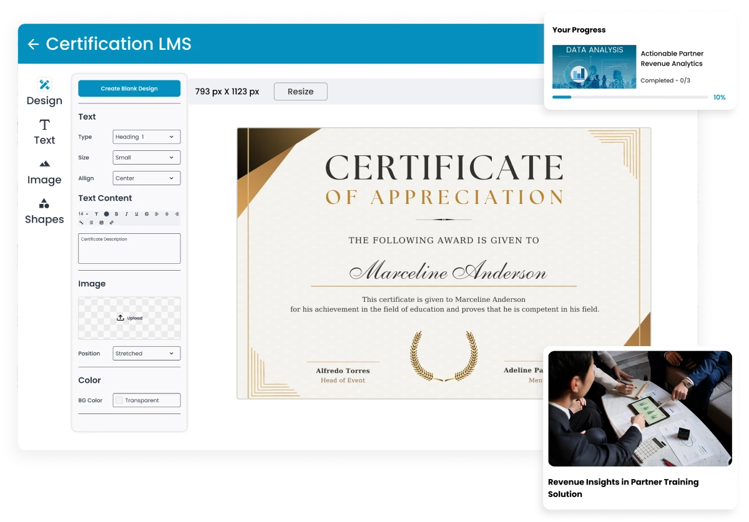Apply a bulleted list to the text
This screenshot has width=749, height=522.
(91, 223)
